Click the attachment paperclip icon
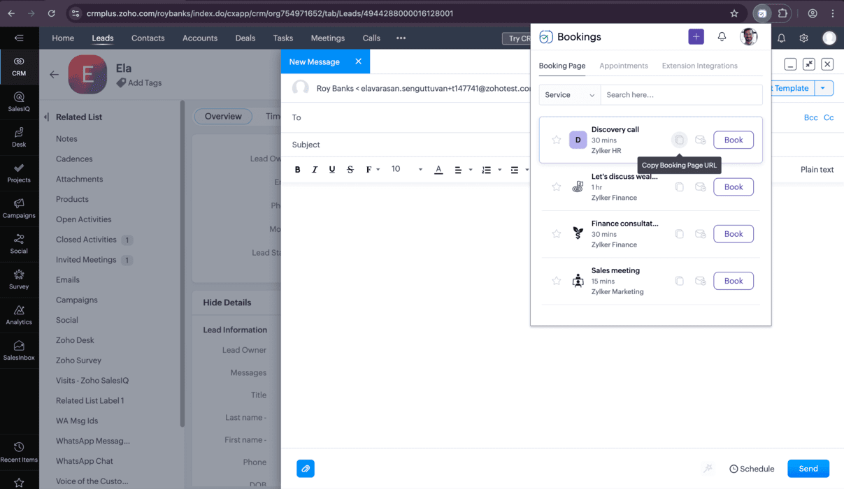 (306, 469)
